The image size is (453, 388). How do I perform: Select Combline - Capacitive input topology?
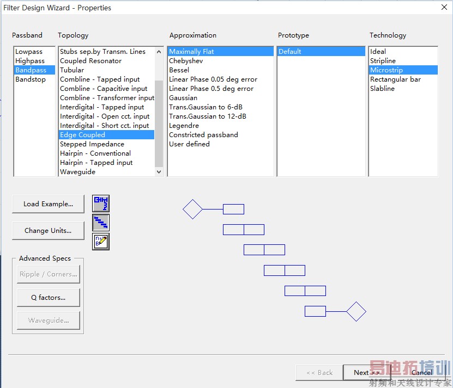tap(107, 89)
